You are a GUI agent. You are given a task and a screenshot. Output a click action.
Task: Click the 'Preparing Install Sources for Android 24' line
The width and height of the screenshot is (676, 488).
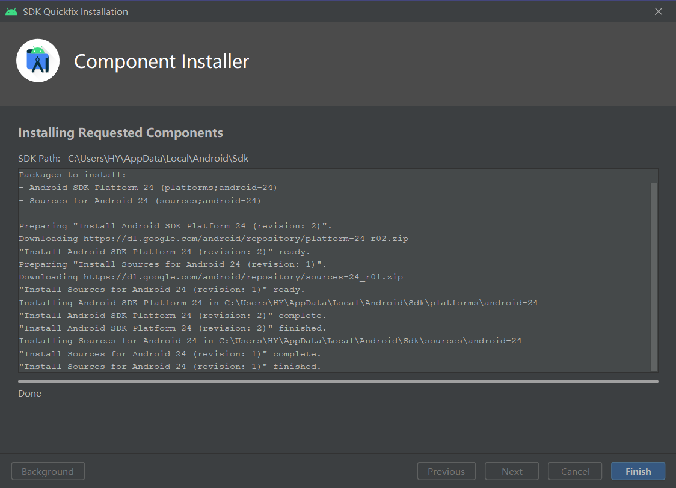click(173, 264)
